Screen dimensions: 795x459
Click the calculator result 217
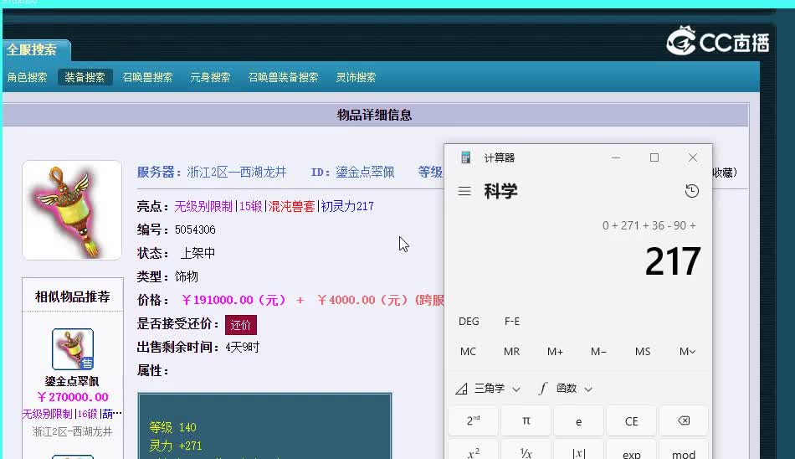pyautogui.click(x=672, y=261)
